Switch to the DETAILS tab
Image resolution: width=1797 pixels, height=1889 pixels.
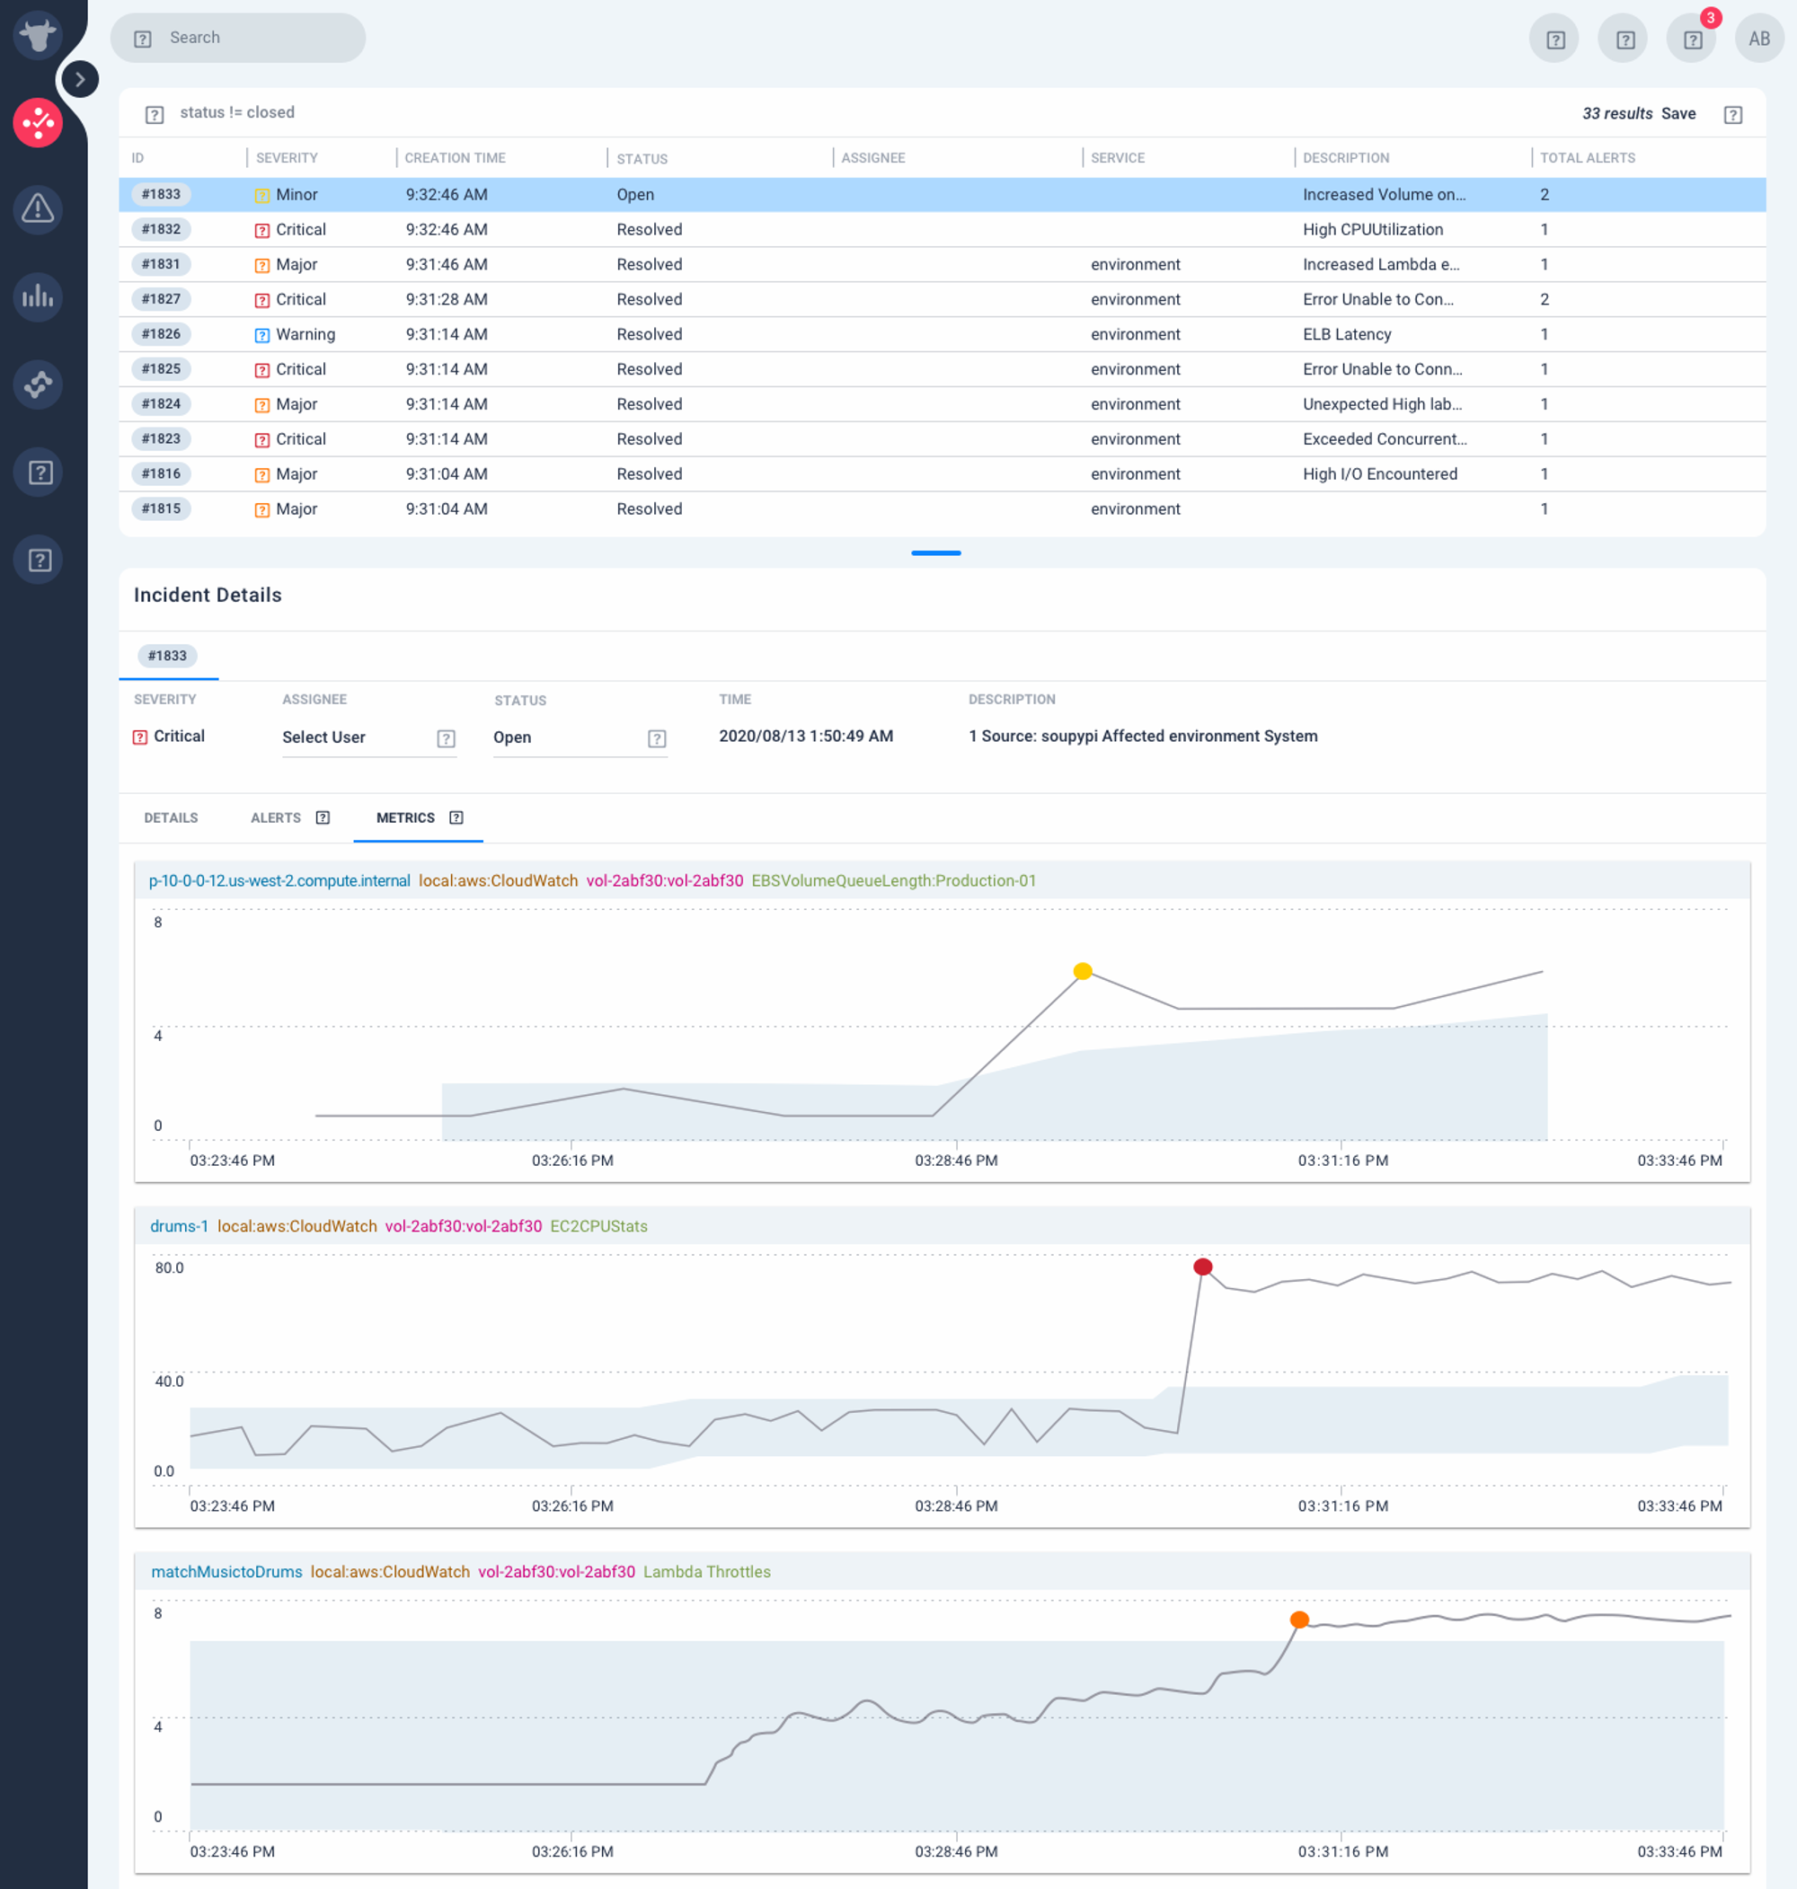[171, 817]
